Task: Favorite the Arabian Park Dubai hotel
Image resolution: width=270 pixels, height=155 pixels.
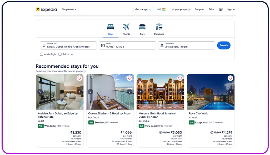Action: click(79, 78)
